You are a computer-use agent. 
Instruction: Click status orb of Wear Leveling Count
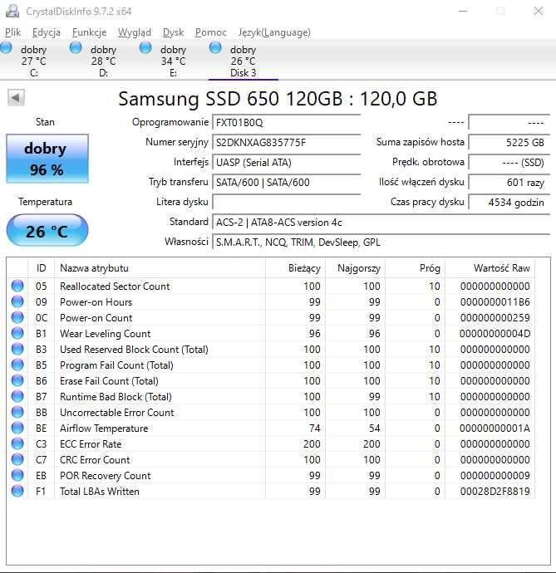coord(17,333)
